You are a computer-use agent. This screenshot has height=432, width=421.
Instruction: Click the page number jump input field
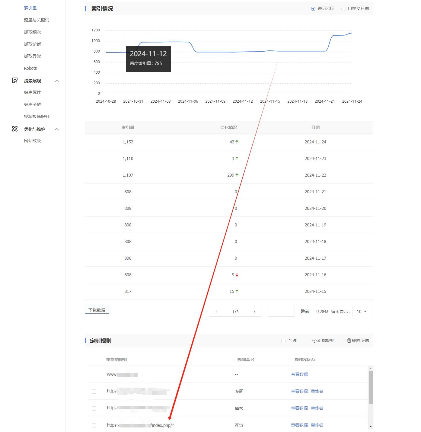(x=281, y=311)
